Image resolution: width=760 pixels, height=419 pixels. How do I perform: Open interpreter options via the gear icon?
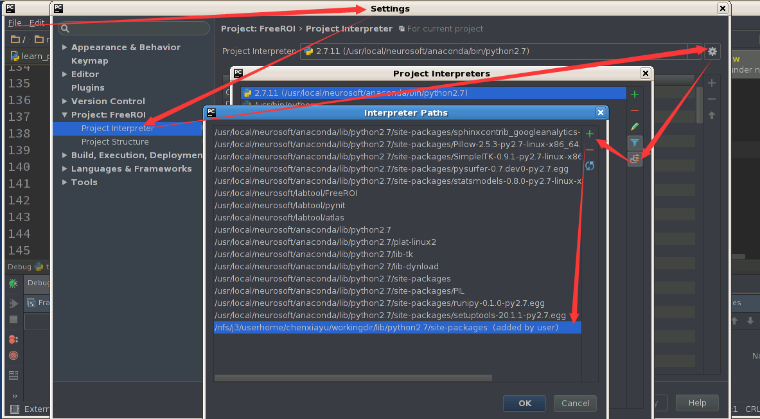712,51
